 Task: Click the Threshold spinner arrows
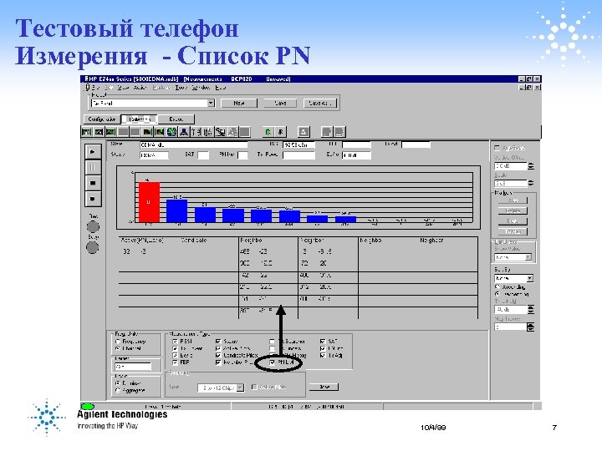tap(531, 309)
